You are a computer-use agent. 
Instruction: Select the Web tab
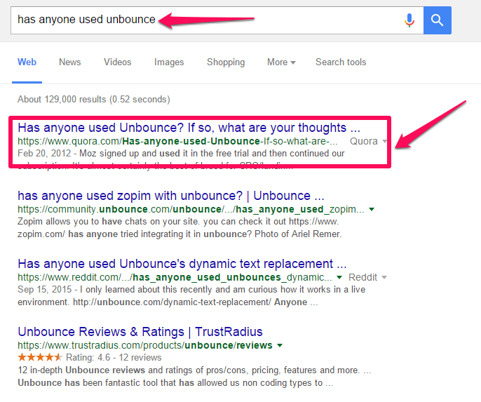(x=27, y=62)
